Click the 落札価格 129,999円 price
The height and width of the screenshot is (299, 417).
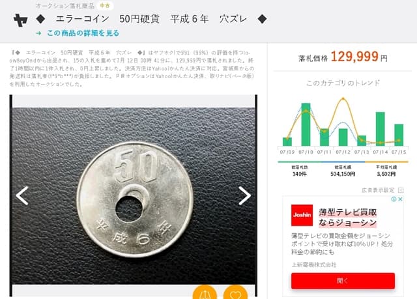tap(343, 57)
